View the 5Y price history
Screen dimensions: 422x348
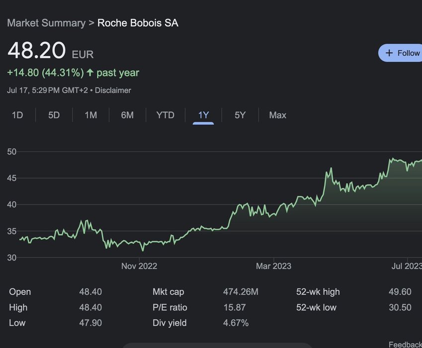[x=240, y=115]
